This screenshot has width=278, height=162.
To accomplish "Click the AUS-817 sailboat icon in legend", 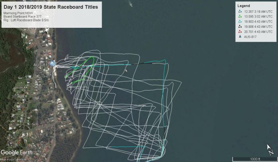I will click(240, 37).
